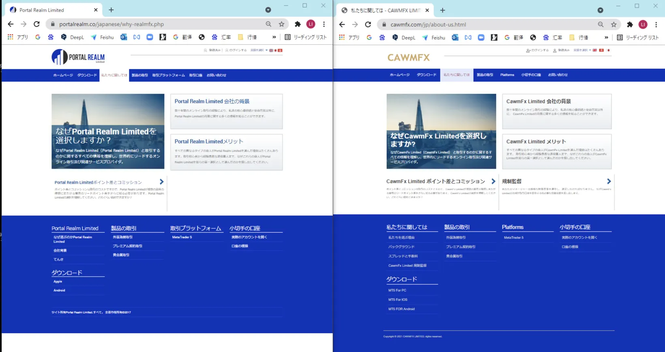Select ホームページ in Portal Realm nav bar
This screenshot has height=352, width=665.
point(63,75)
